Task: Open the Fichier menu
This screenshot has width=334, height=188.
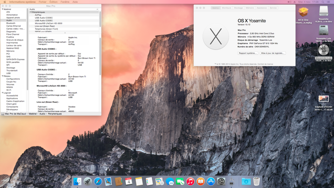Action: coord(43,2)
